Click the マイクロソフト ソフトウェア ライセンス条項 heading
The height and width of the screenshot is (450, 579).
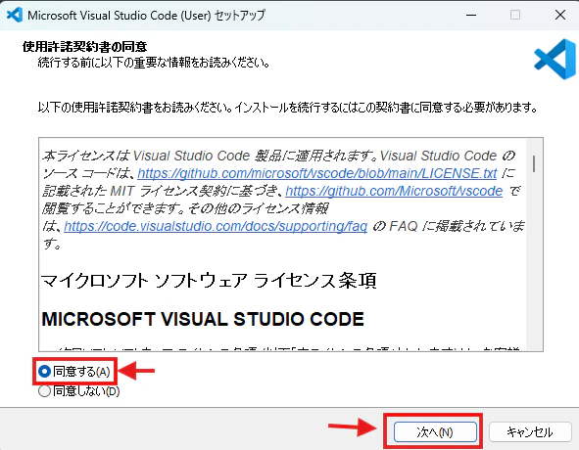pyautogui.click(x=209, y=281)
